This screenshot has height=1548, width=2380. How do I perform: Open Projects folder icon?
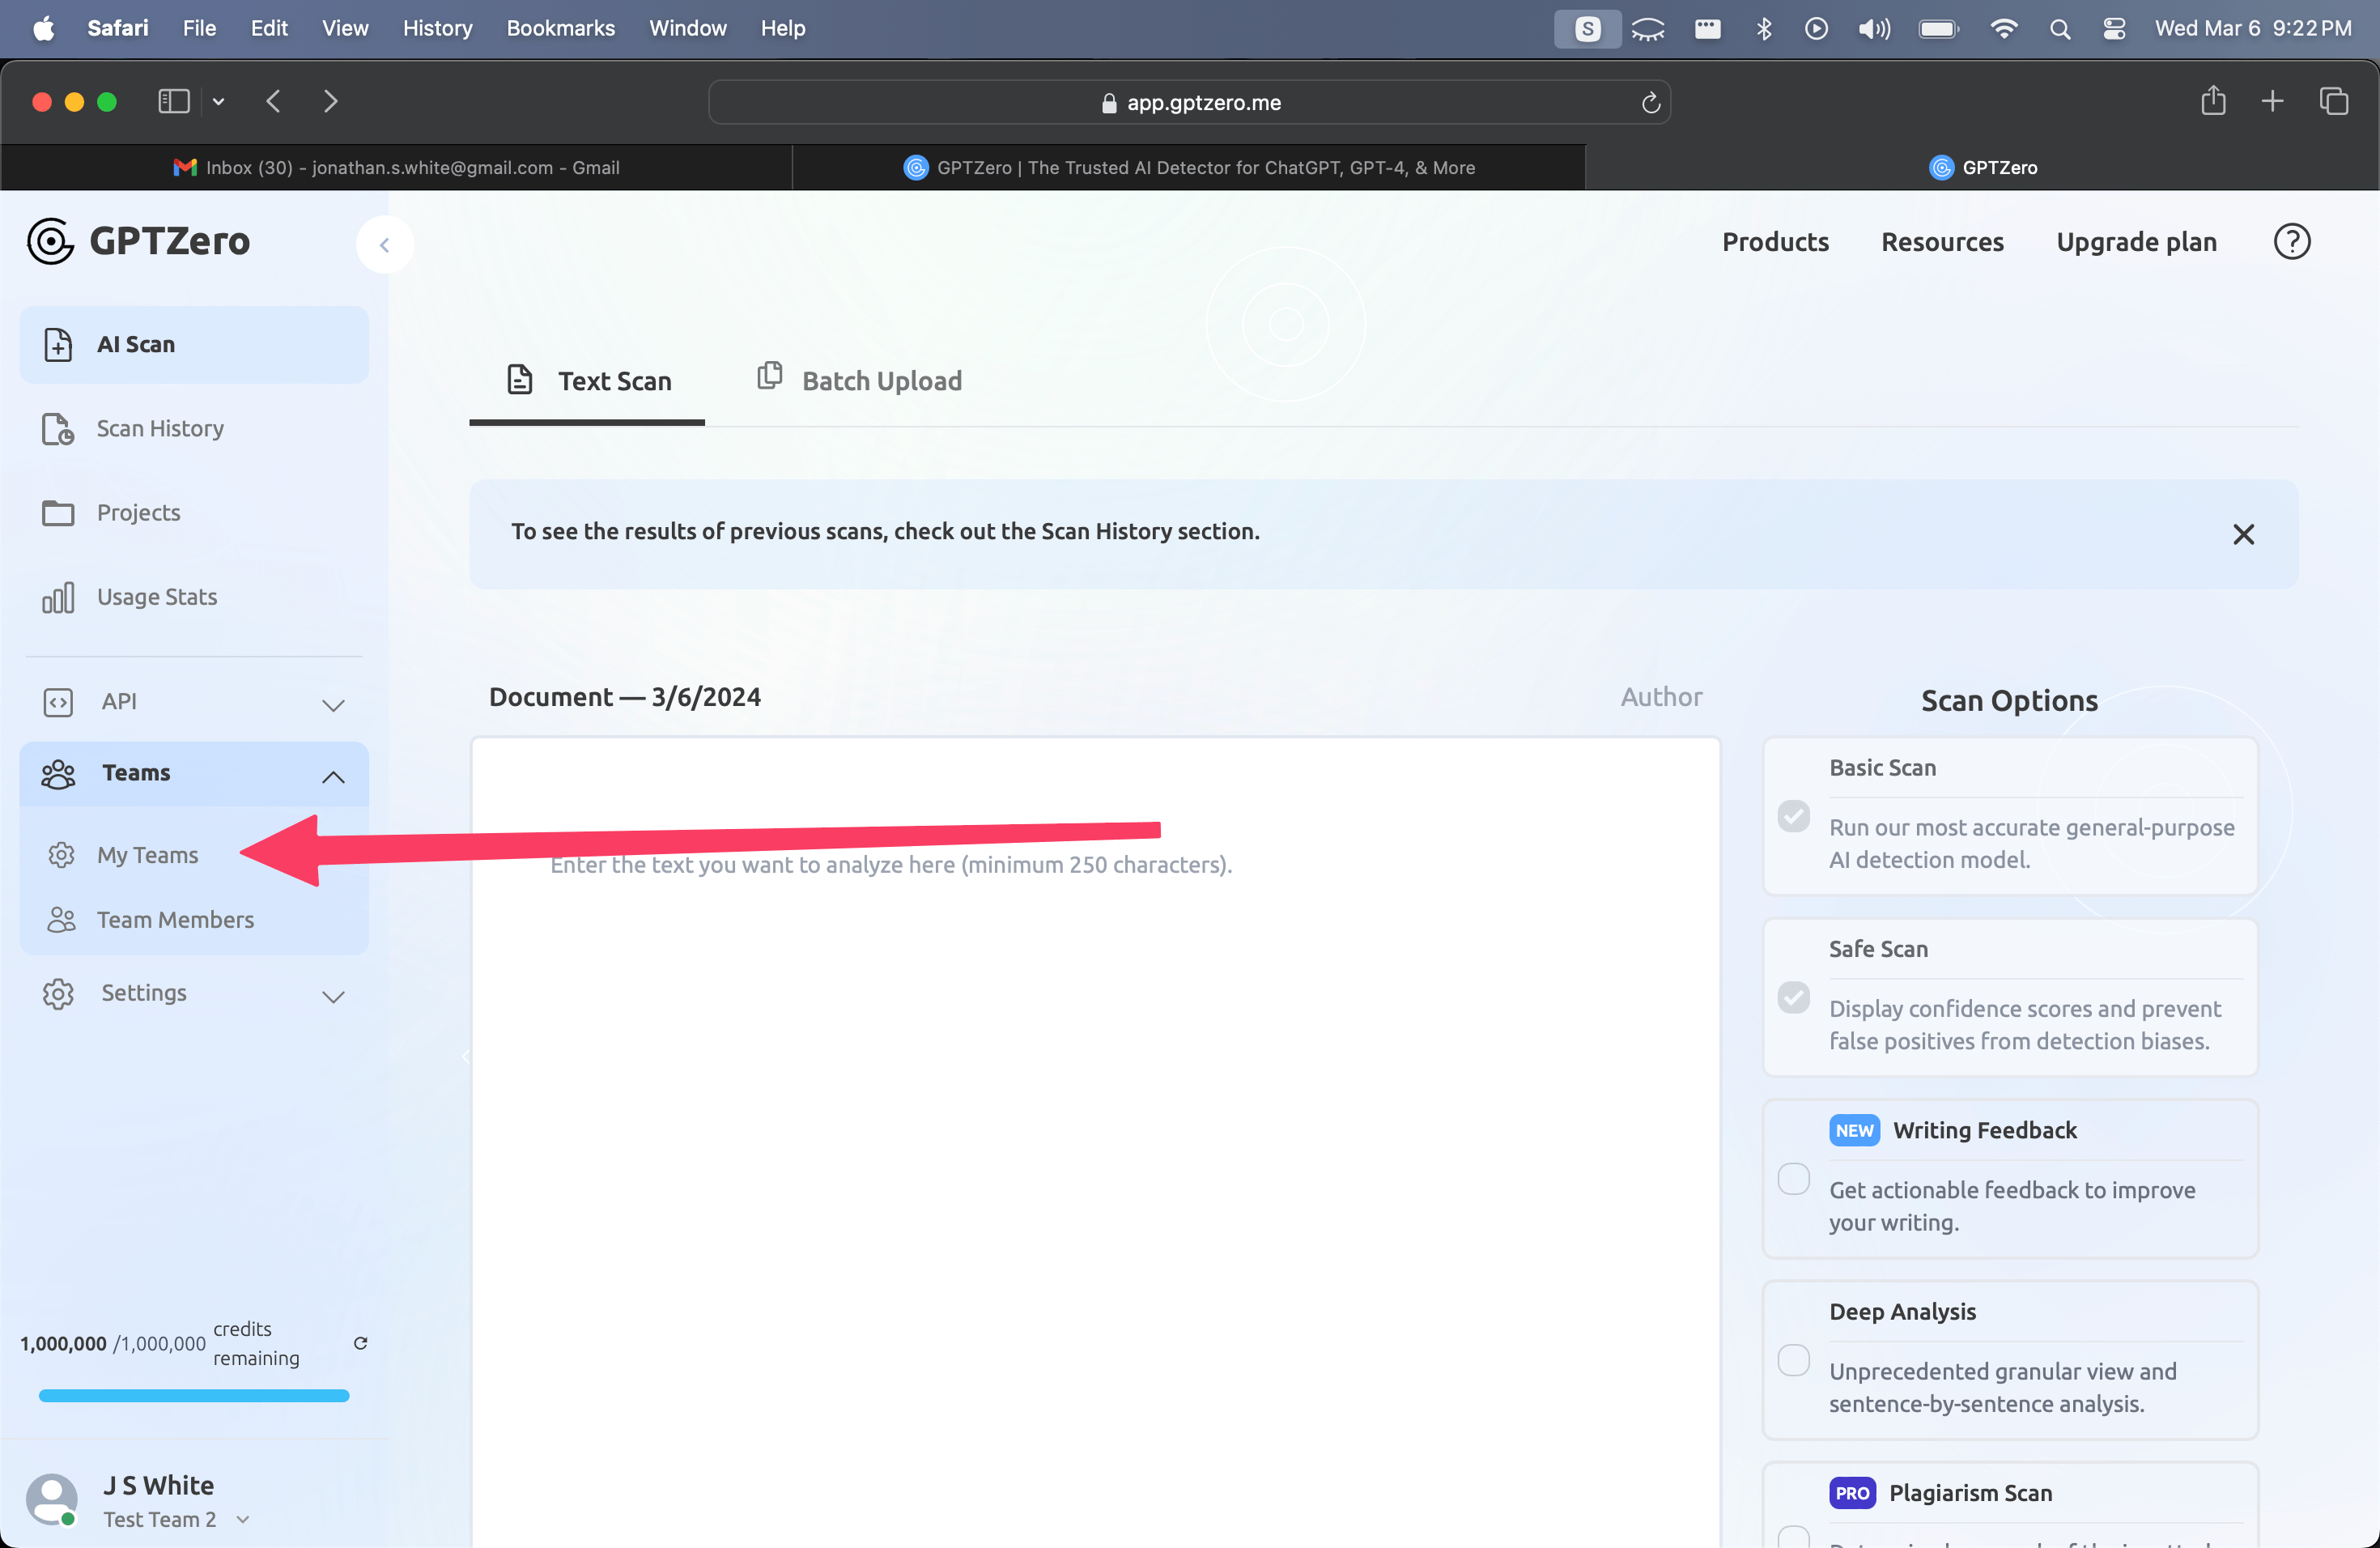coord(58,513)
